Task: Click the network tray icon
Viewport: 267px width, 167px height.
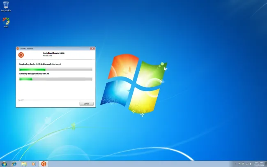Action: [247, 164]
